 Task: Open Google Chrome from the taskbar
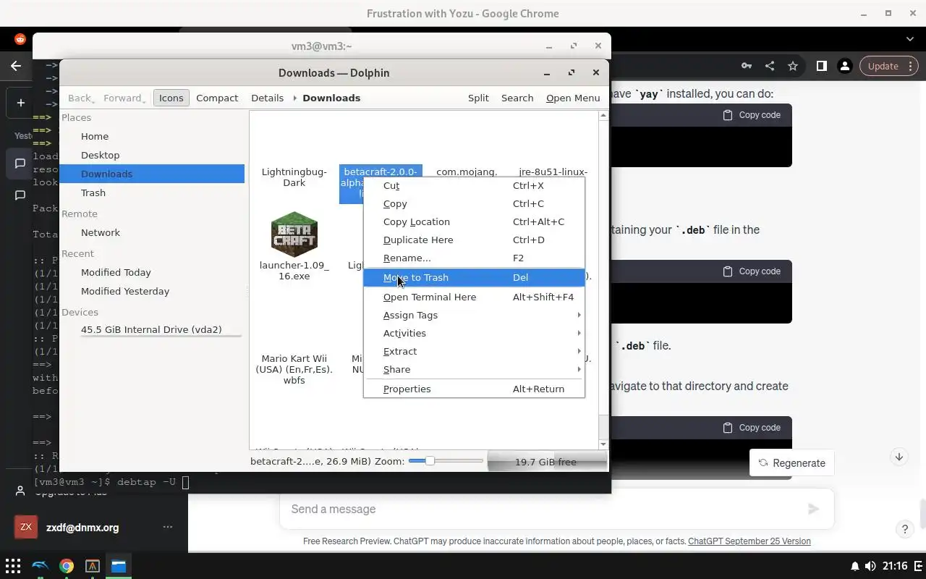click(x=66, y=566)
